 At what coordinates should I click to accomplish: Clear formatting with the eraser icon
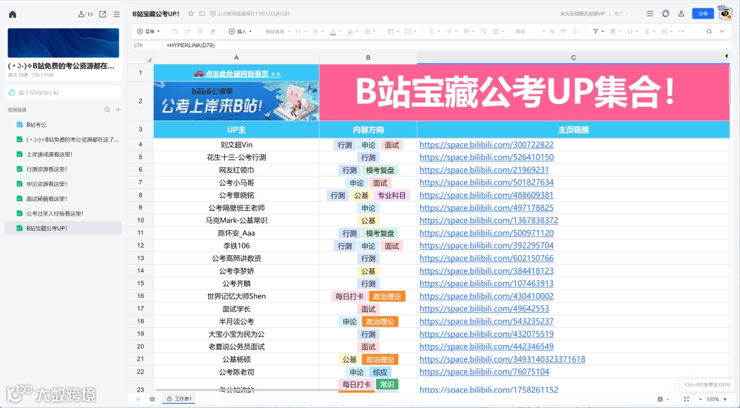pyautogui.click(x=212, y=31)
